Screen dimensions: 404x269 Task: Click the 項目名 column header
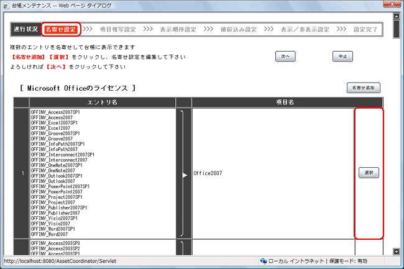click(x=285, y=102)
